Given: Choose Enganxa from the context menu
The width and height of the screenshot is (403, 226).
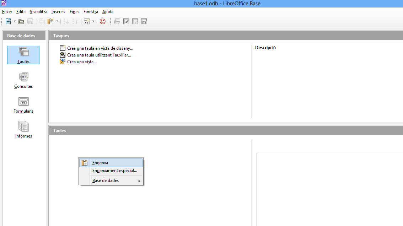Looking at the screenshot, I should pyautogui.click(x=100, y=163).
